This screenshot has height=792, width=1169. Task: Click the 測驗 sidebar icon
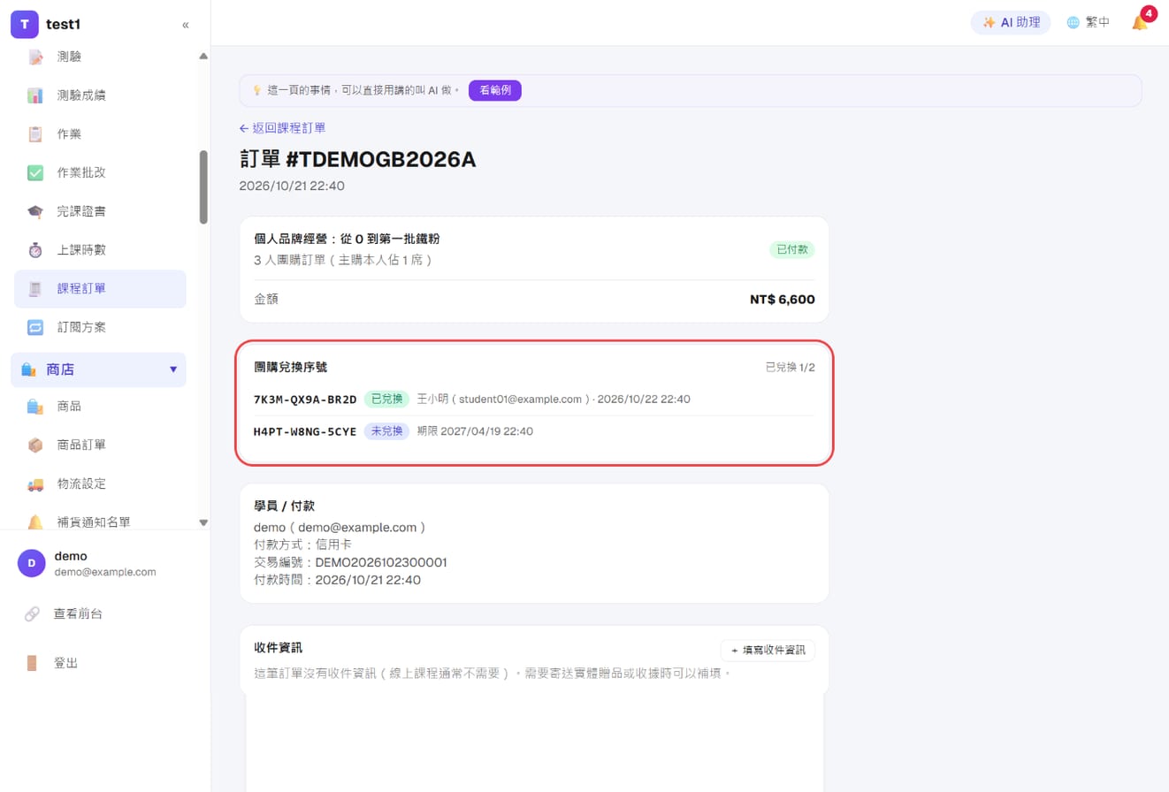[35, 57]
